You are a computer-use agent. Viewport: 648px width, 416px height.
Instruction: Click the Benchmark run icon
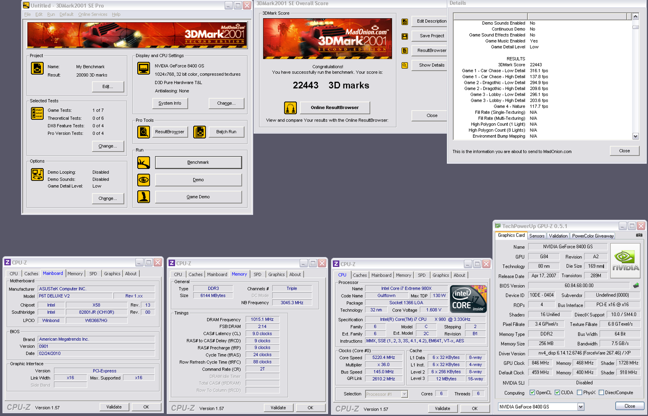(143, 162)
